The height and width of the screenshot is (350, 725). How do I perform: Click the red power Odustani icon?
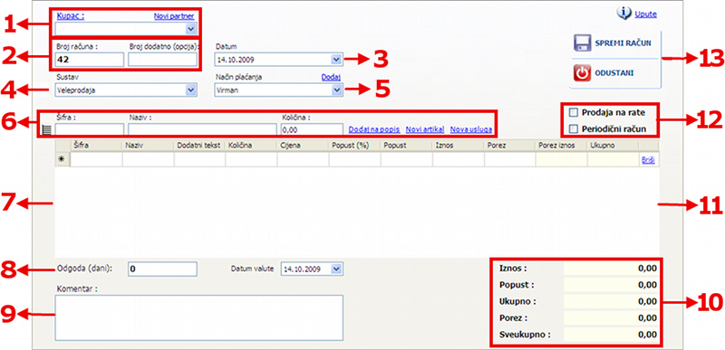point(583,73)
